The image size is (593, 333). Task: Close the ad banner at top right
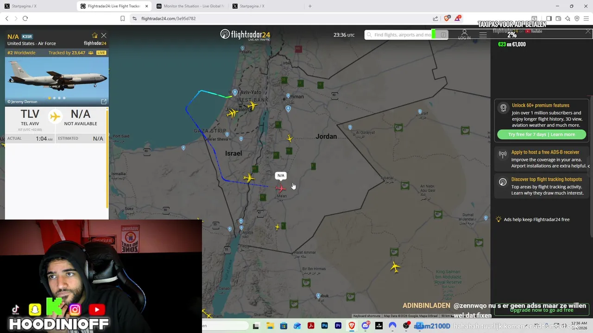click(588, 31)
